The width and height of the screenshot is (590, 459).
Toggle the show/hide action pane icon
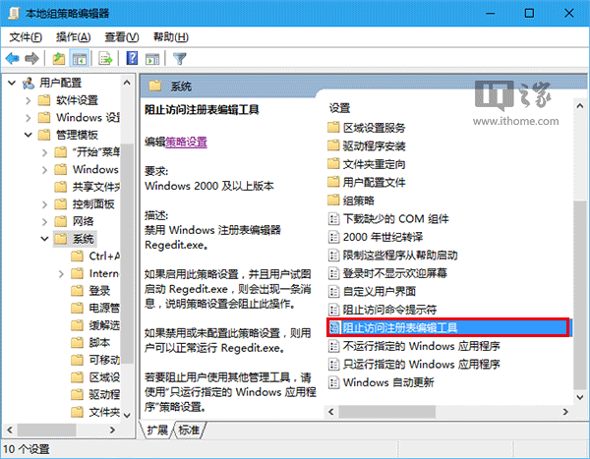(x=152, y=58)
